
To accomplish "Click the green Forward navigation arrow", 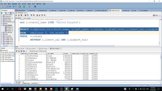I will pos(24,7).
